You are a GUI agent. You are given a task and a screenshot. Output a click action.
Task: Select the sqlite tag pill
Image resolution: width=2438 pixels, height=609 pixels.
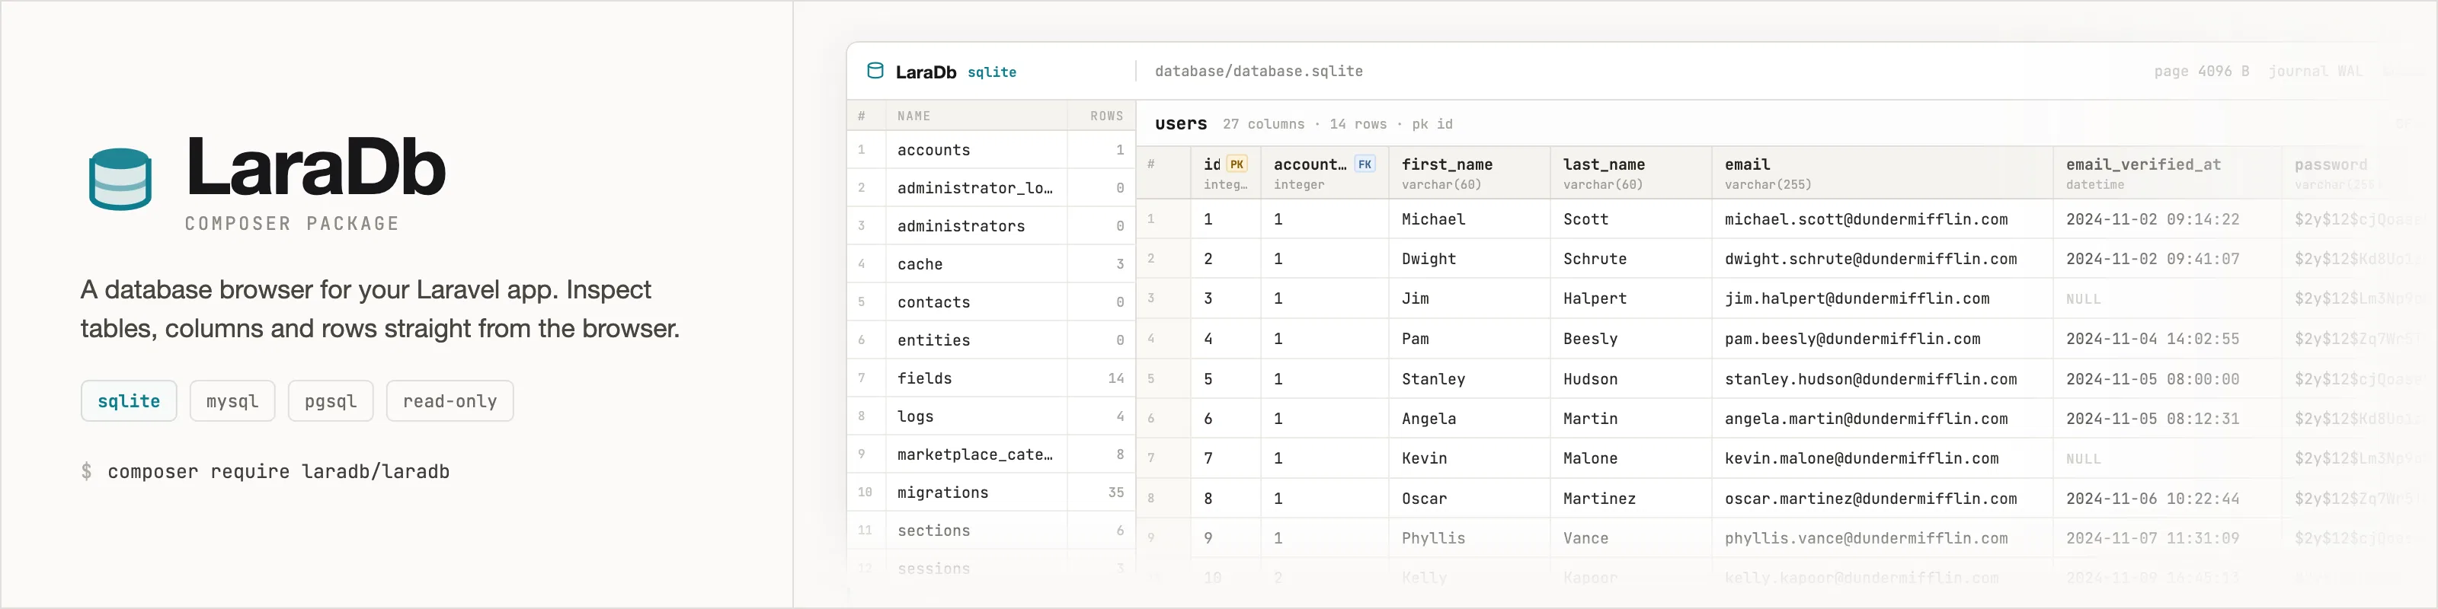click(x=129, y=401)
